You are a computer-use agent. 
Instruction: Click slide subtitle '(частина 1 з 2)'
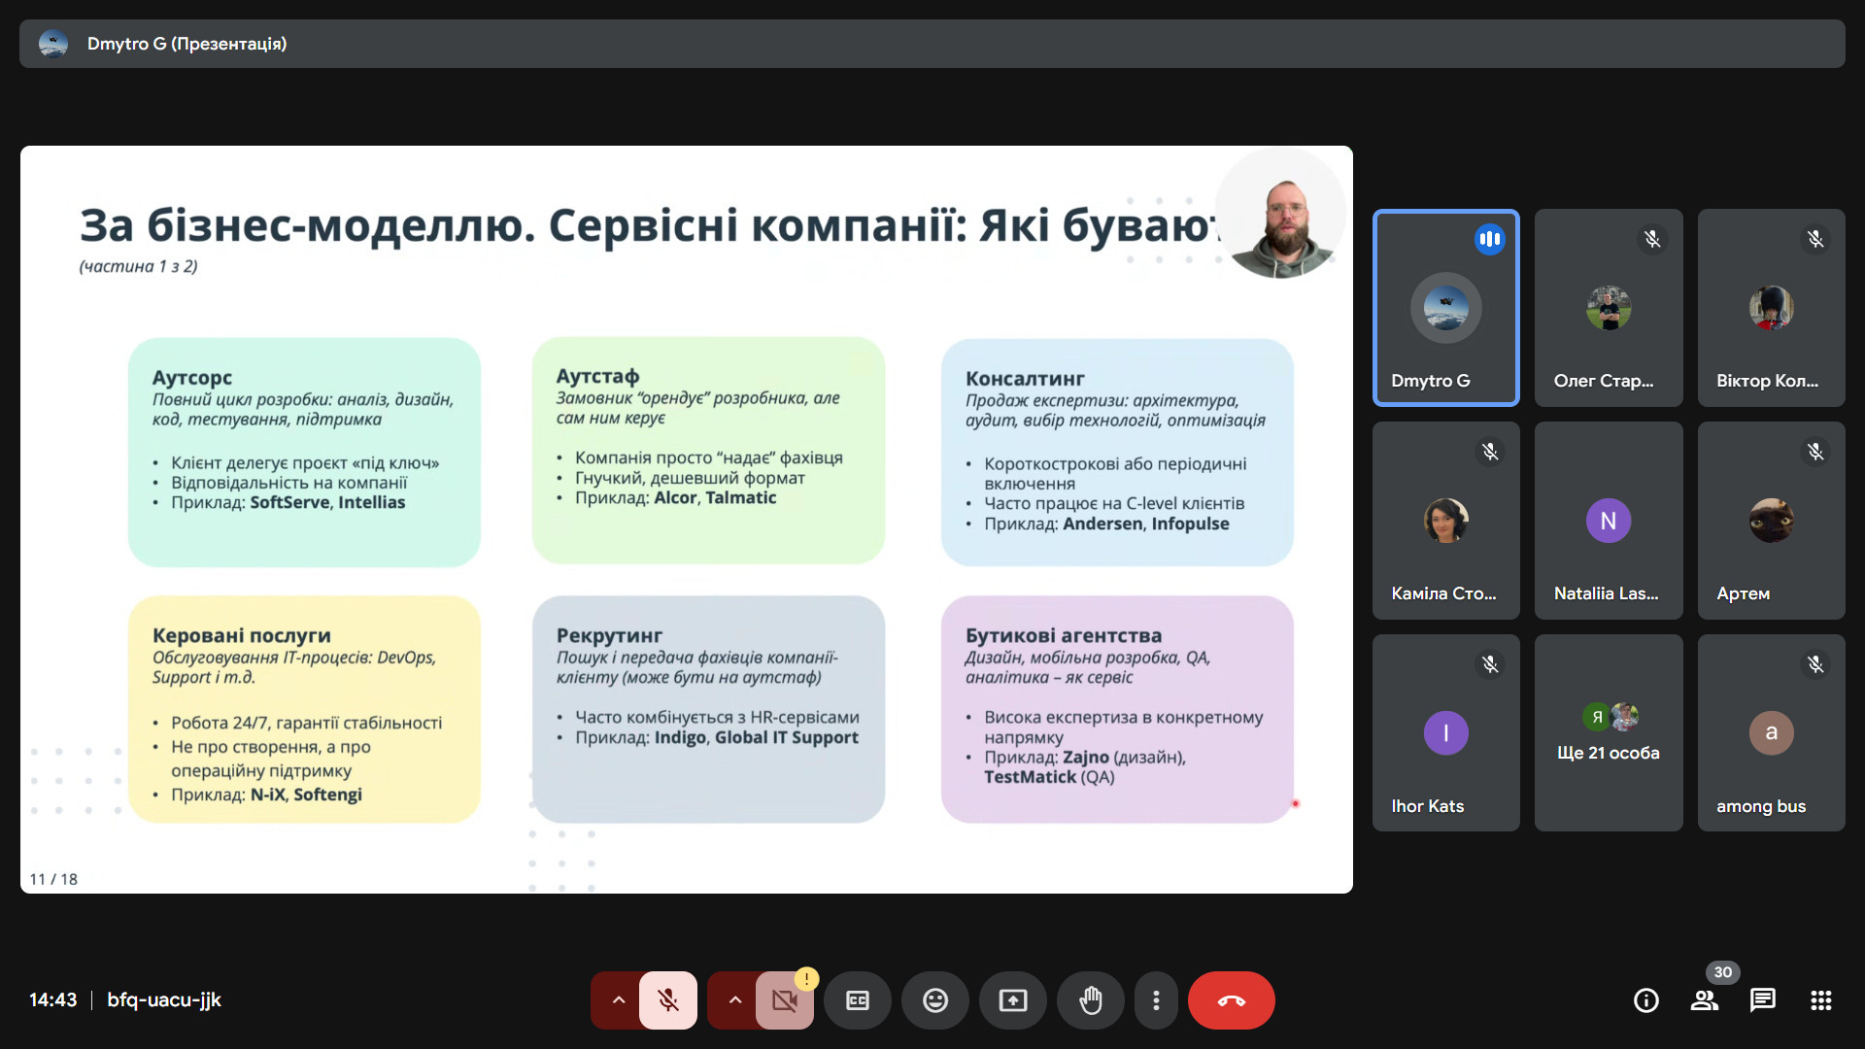click(x=138, y=266)
